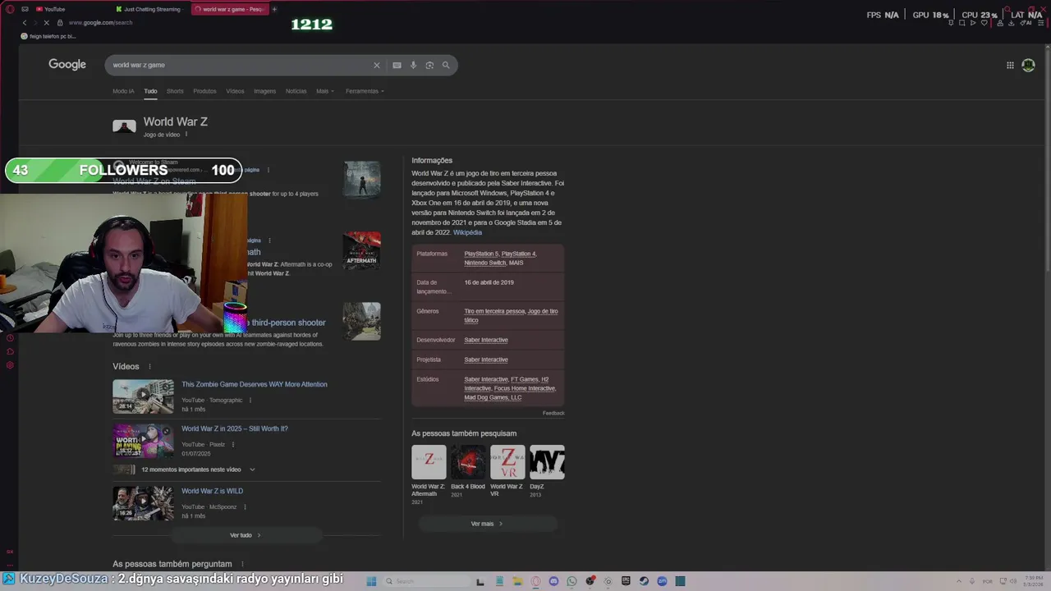Click the browser address bar URL
The height and width of the screenshot is (591, 1051).
click(x=100, y=23)
